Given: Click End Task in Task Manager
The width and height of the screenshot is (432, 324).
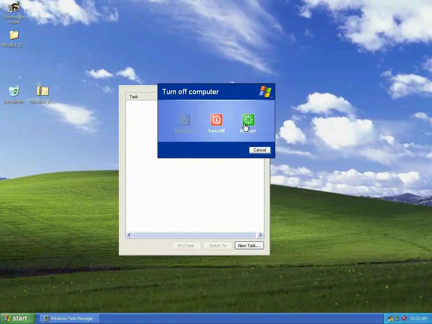Looking at the screenshot, I should tap(186, 246).
